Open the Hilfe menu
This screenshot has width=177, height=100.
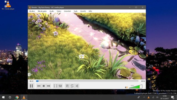[x=90, y=11]
